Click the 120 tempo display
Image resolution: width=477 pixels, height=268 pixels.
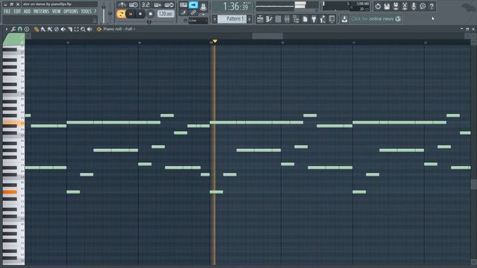(165, 14)
